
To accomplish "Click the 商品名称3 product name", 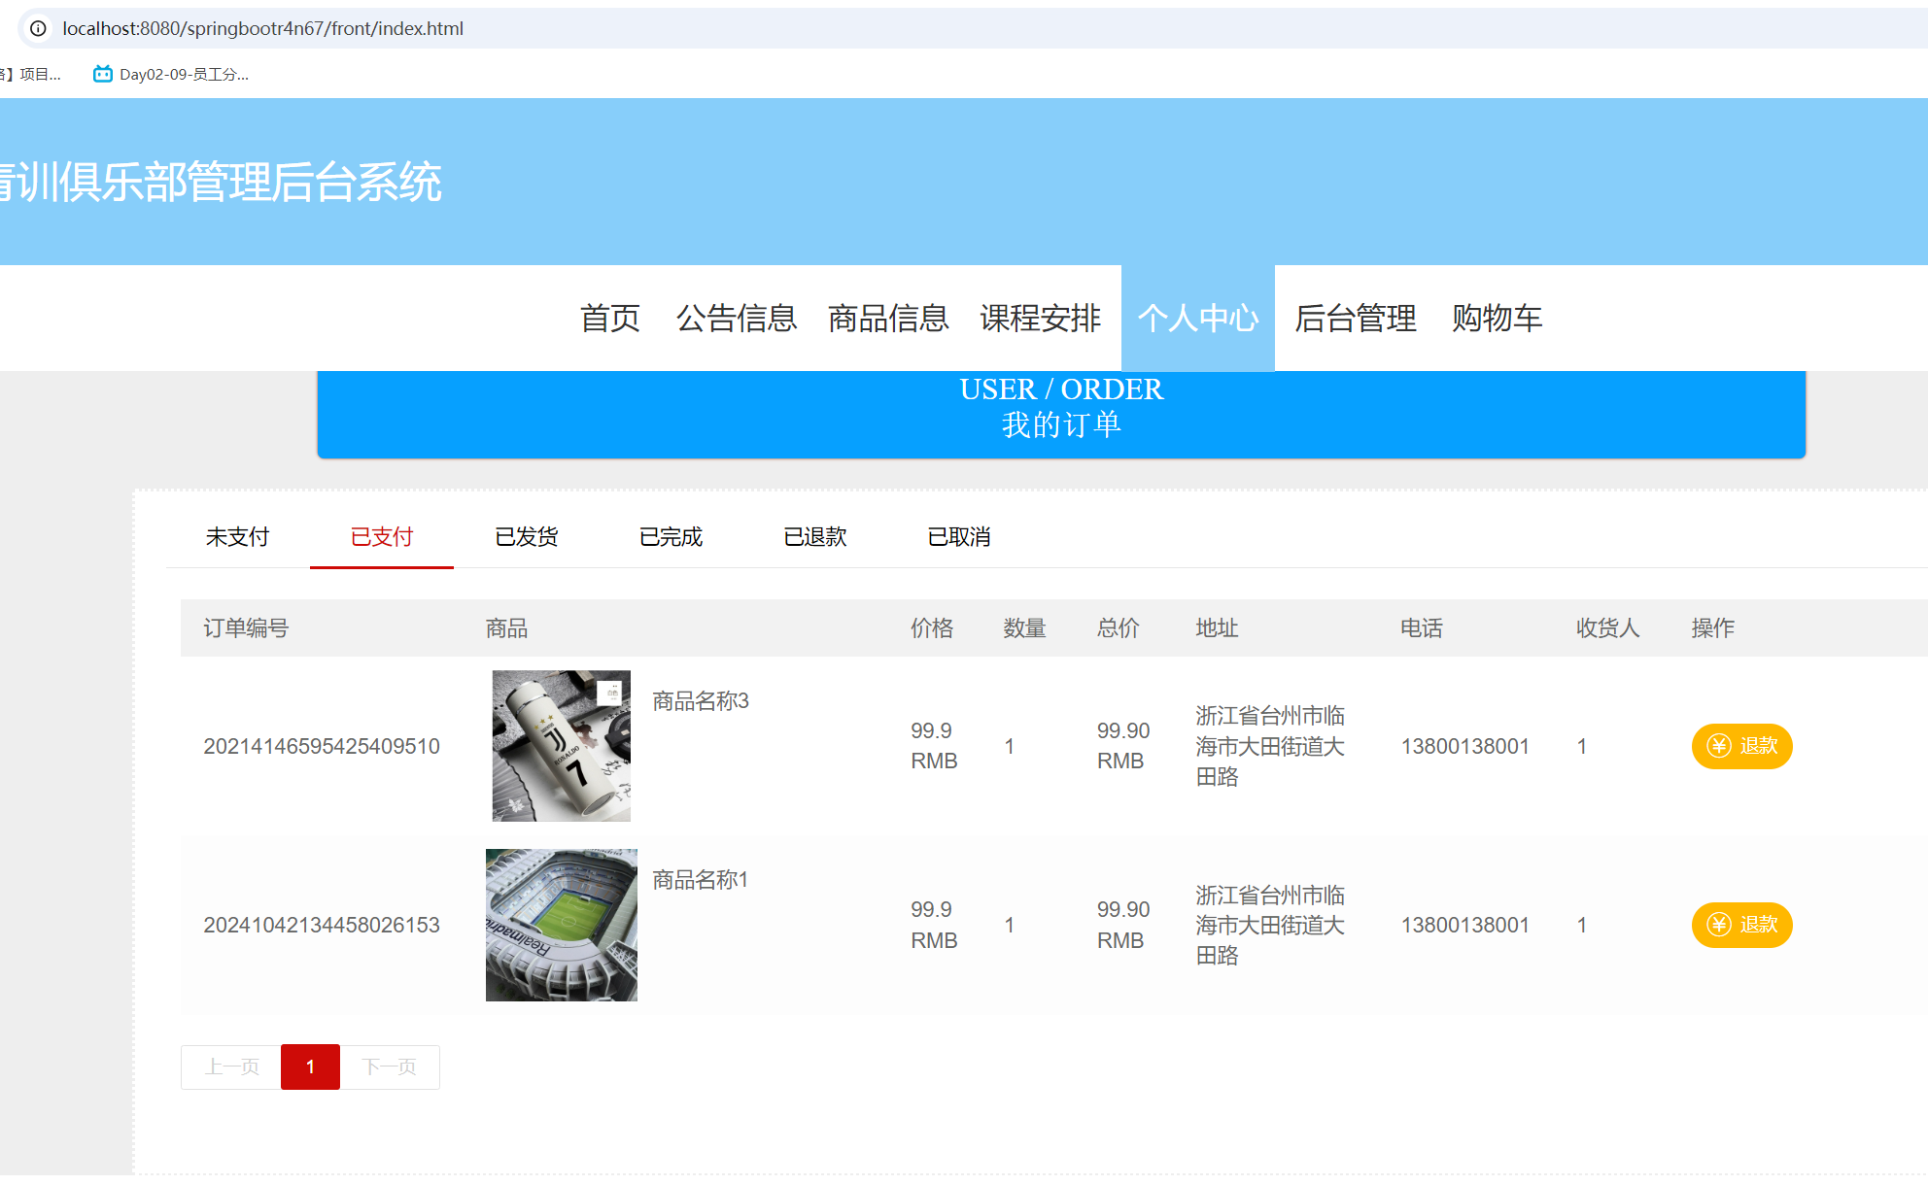I will tap(701, 700).
